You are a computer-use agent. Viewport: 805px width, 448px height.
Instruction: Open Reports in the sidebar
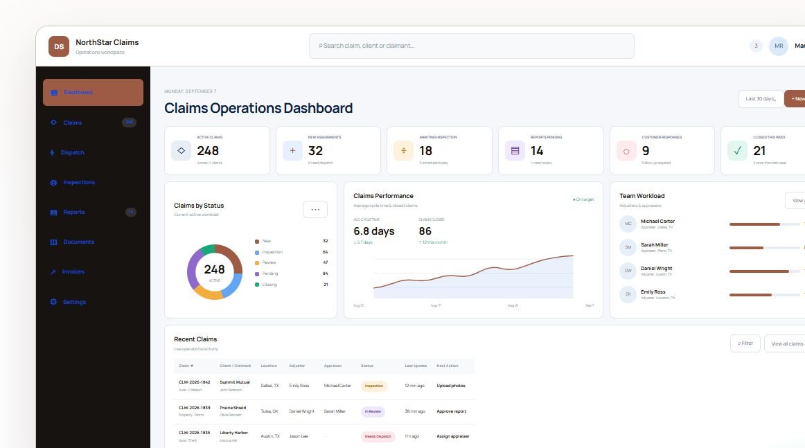(93, 212)
